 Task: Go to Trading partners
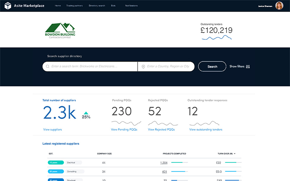[75, 6]
